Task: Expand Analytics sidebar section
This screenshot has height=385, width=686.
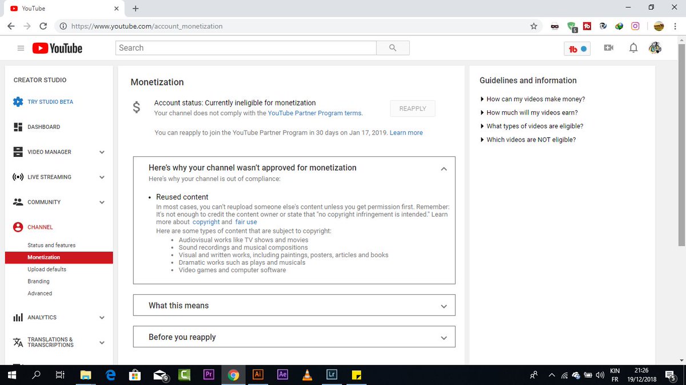Action: coord(102,318)
